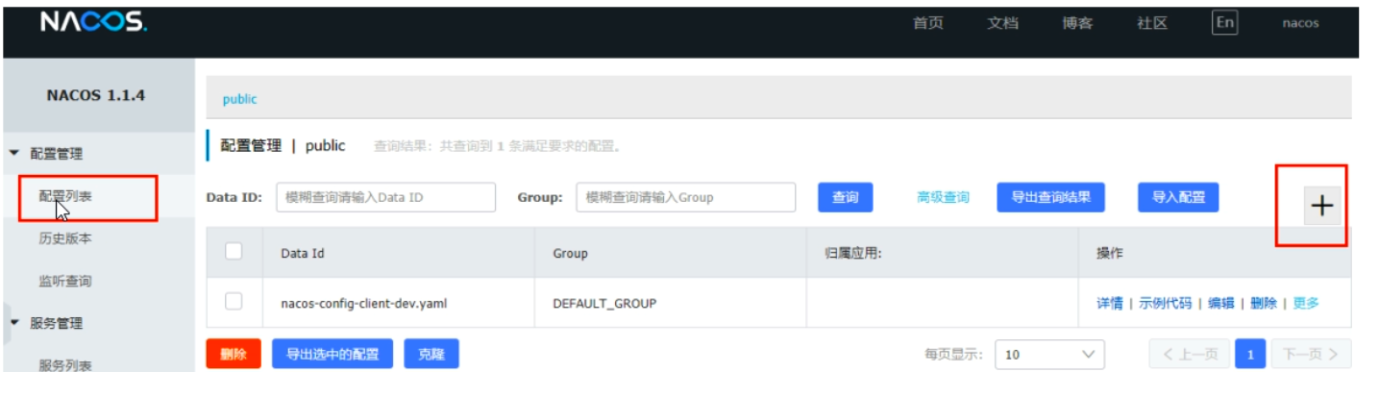Click 导出查询结果 button

tap(1051, 197)
